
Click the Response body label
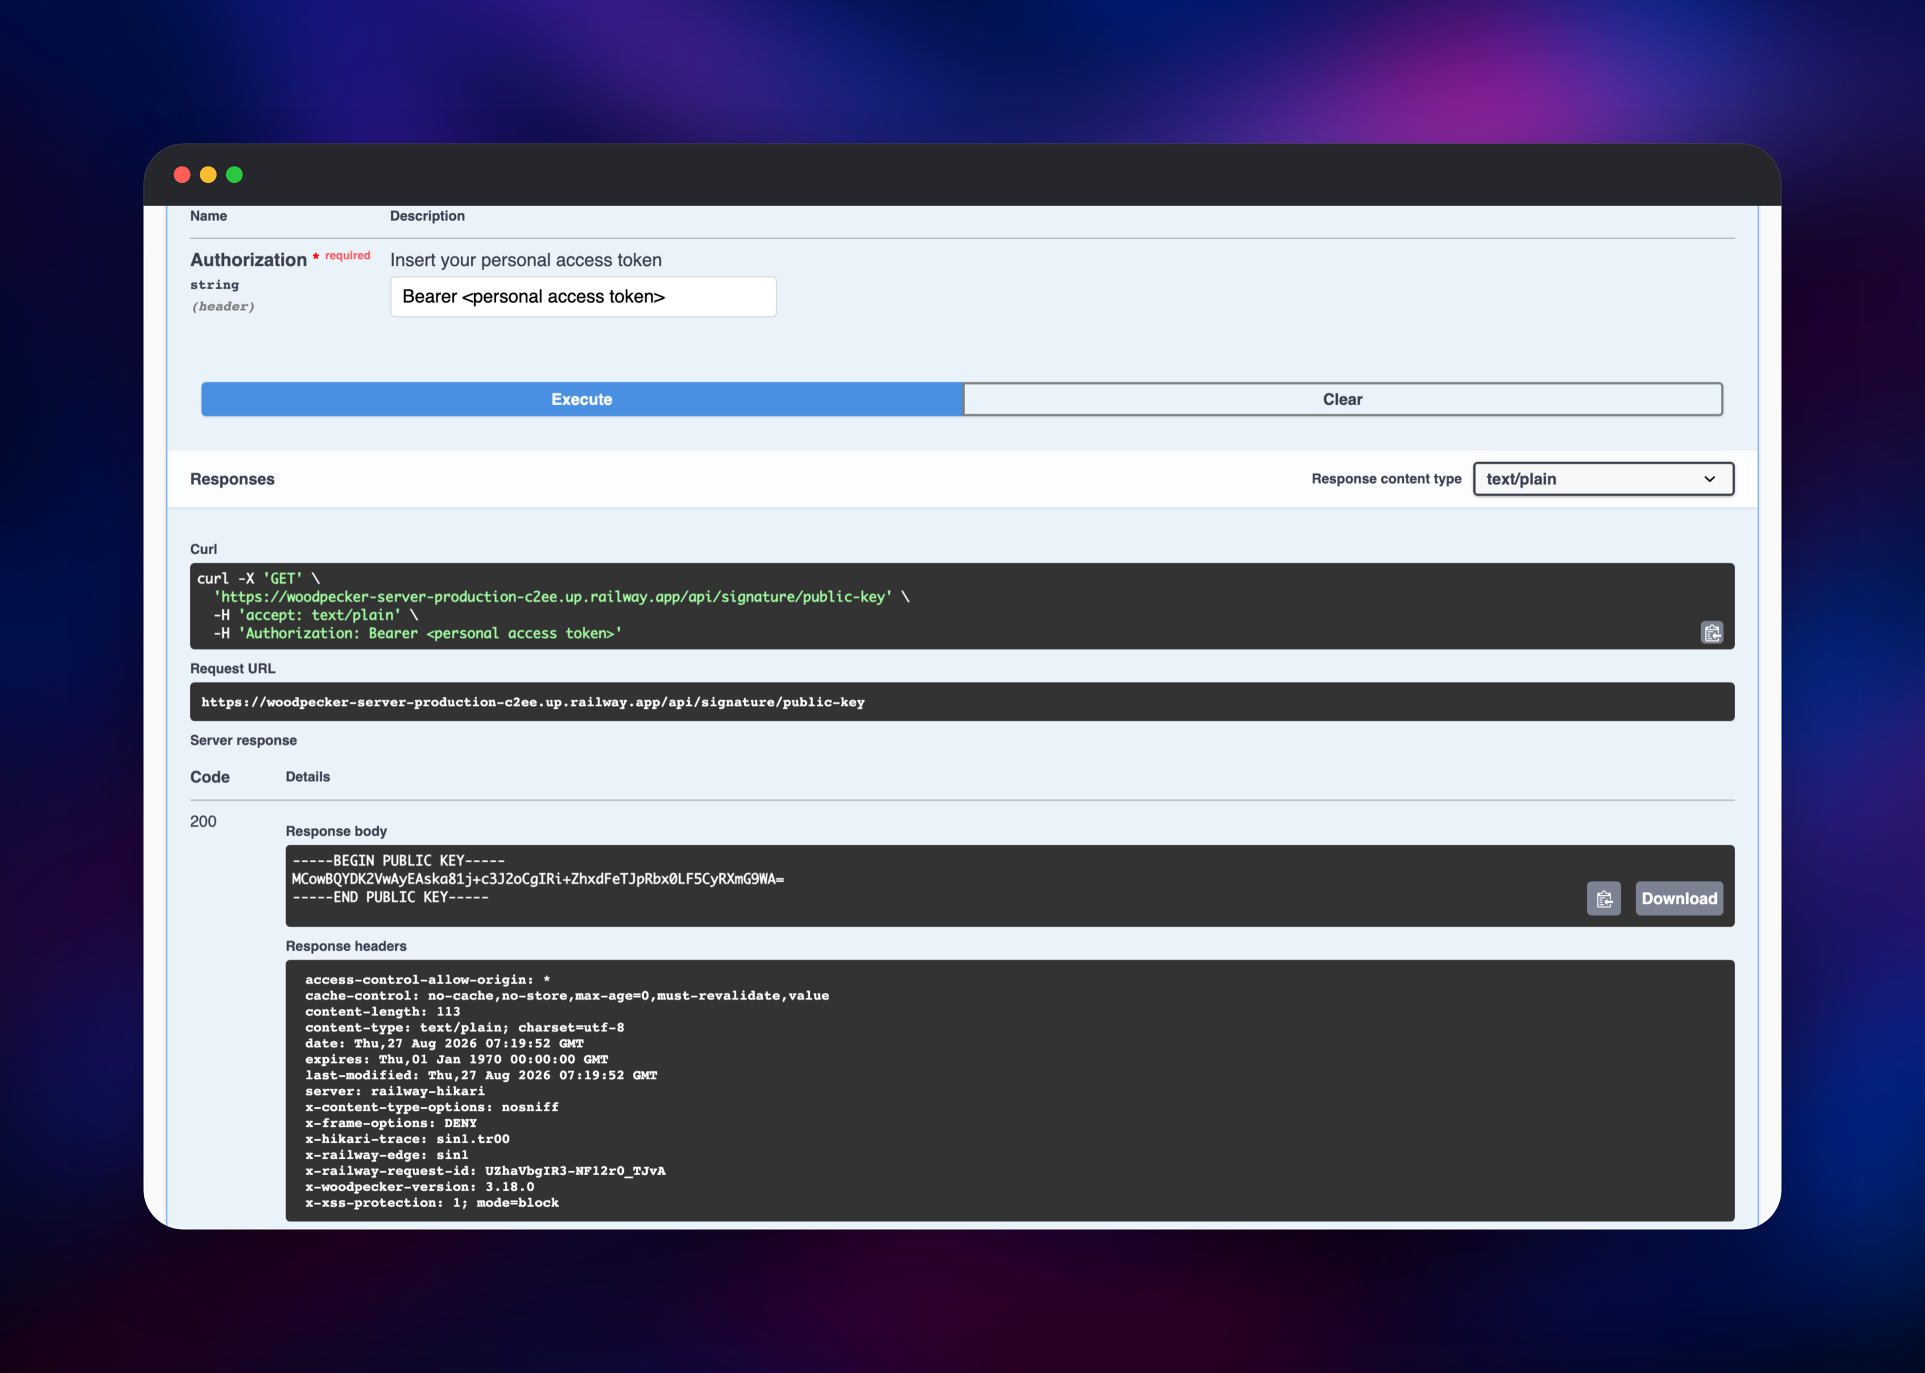click(336, 831)
